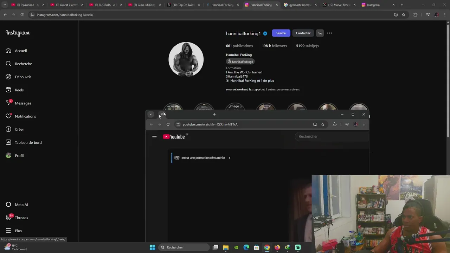This screenshot has width=450, height=253.
Task: Open Chrome menu in YouTube window
Action: 364,124
